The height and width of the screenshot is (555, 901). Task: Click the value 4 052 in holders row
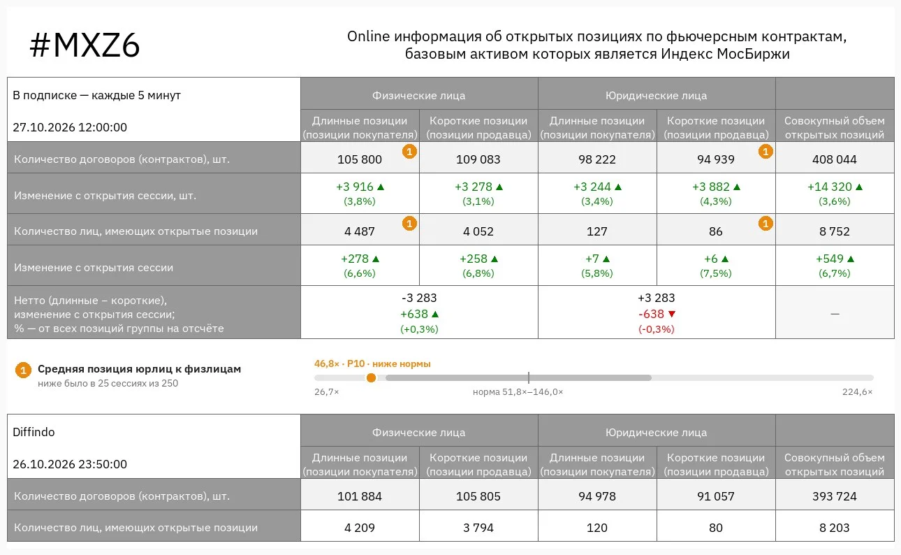pos(478,231)
